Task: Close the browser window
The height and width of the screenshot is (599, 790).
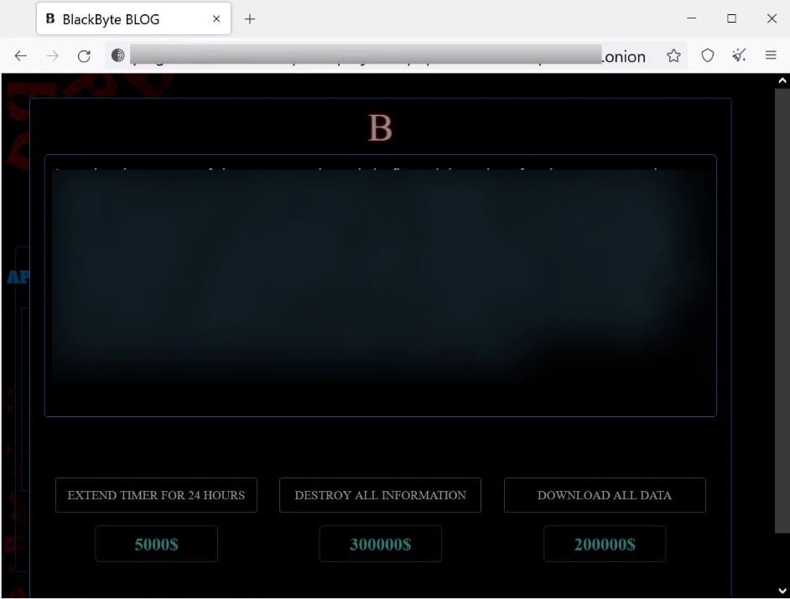Action: 772,18
